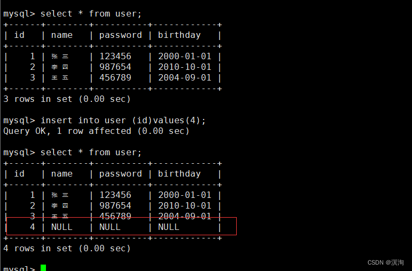Click the 'insert into user (id)values(4);' command
Viewport: 412px width, 271px height.
[123, 121]
